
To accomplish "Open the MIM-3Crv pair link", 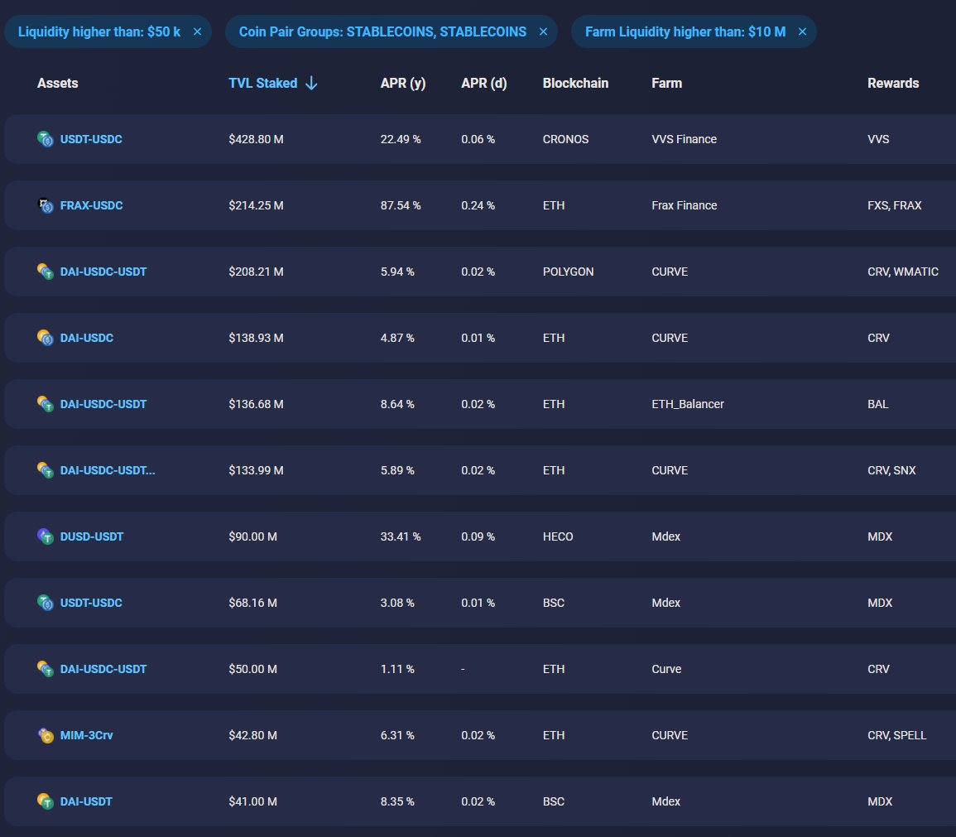I will (x=87, y=735).
